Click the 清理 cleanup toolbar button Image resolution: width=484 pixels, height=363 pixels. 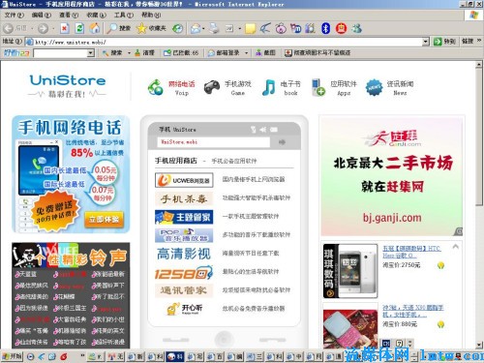[144, 53]
